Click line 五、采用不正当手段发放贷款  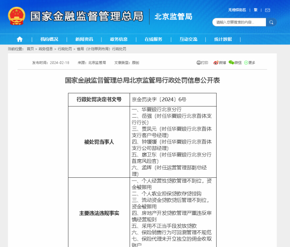coord(164,226)
